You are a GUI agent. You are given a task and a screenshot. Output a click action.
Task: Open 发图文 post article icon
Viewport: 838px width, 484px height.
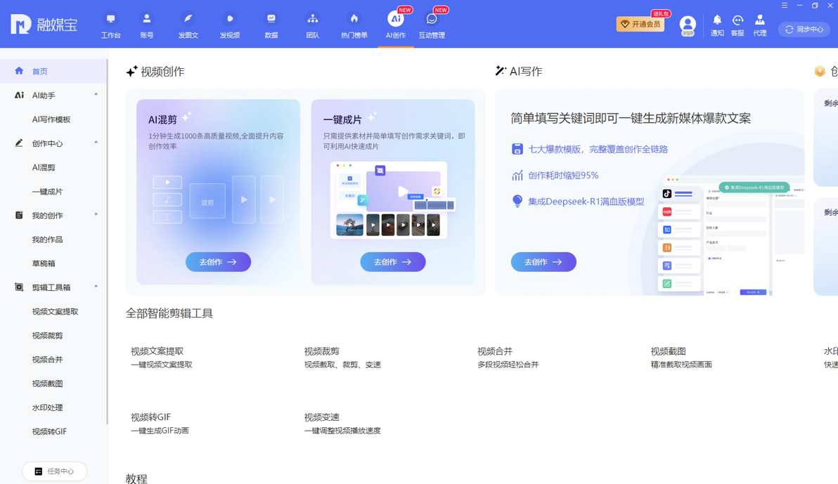(x=188, y=20)
